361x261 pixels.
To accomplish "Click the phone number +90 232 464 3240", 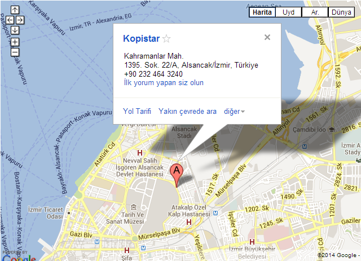I will (153, 74).
